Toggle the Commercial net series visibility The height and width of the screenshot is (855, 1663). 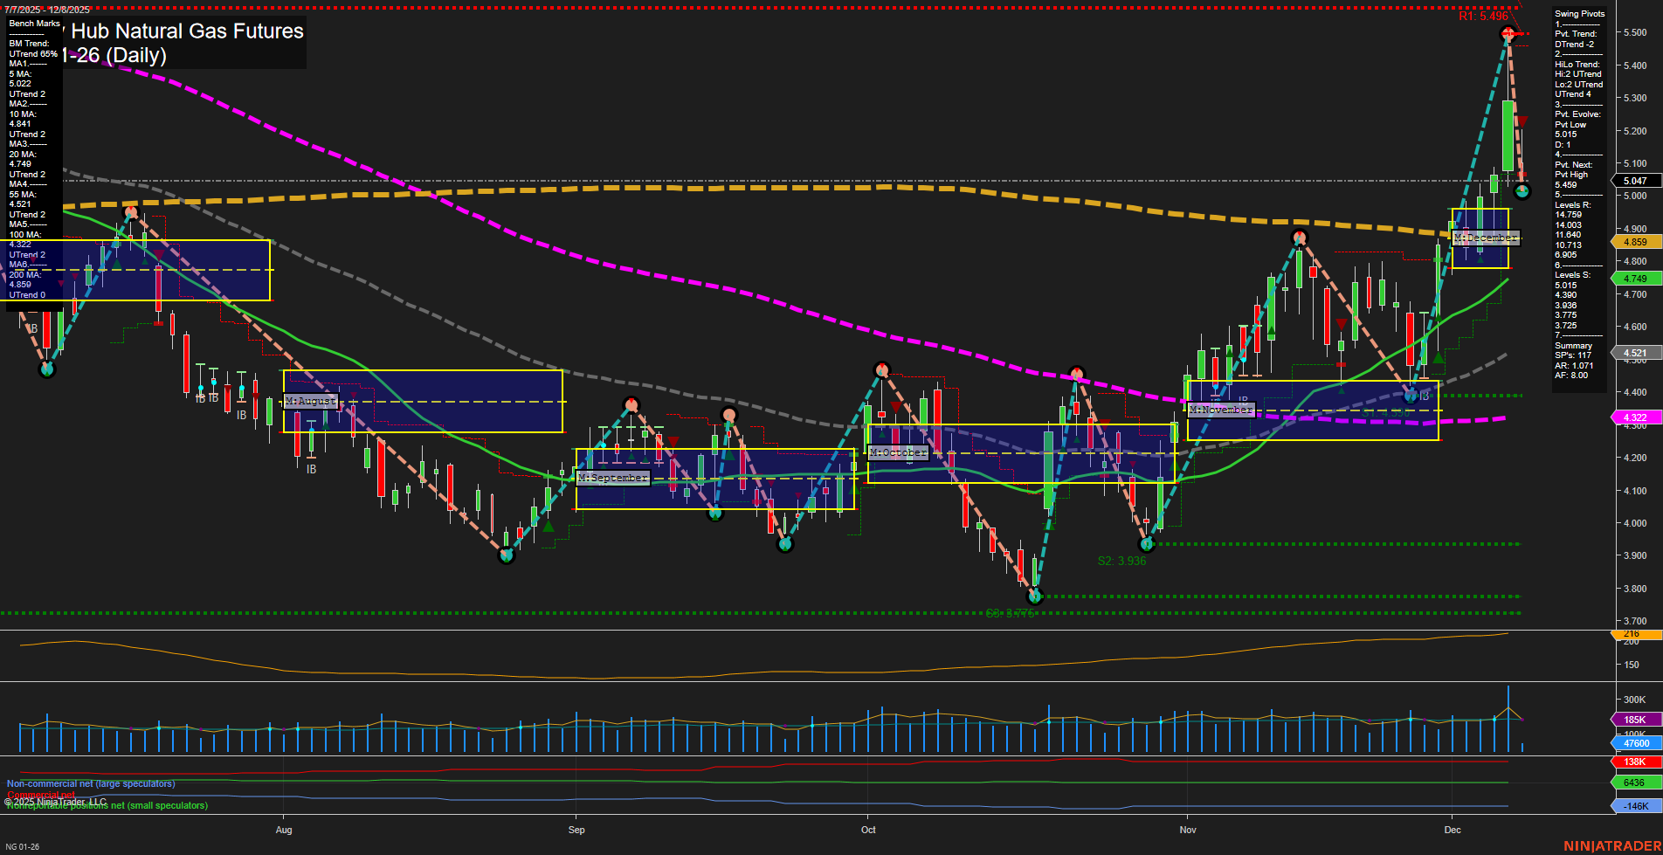39,795
